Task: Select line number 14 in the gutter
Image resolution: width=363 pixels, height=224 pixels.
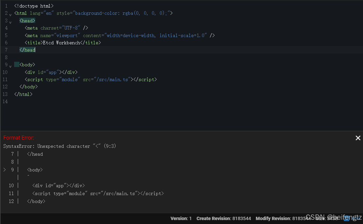Action: click(x=5, y=101)
